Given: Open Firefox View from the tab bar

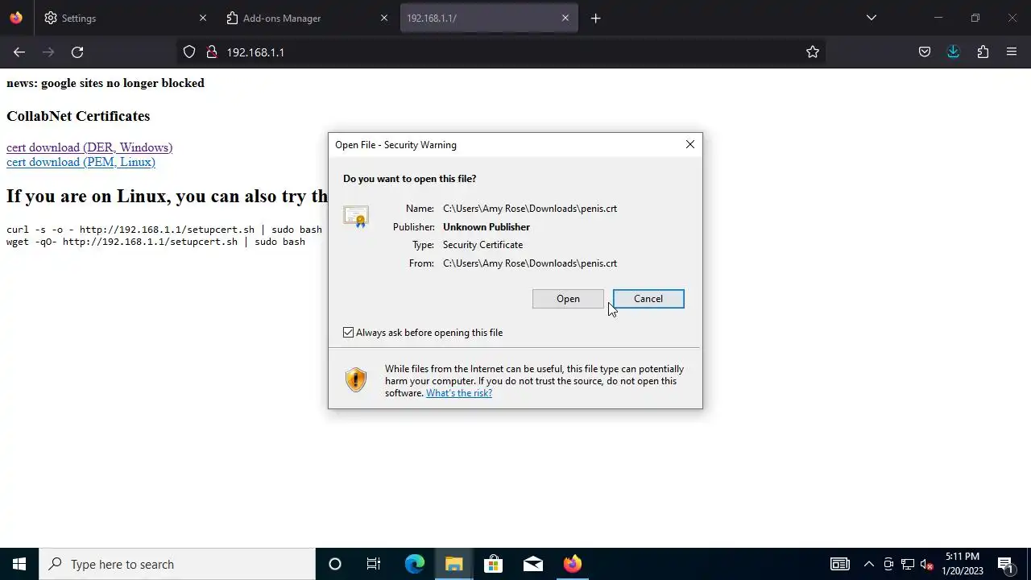Looking at the screenshot, I should tap(16, 18).
